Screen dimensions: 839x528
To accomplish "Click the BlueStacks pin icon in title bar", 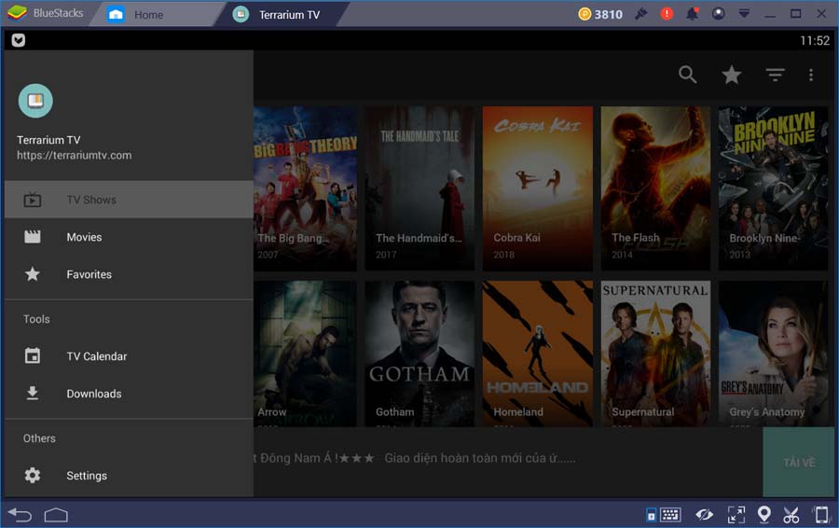I will (x=640, y=14).
